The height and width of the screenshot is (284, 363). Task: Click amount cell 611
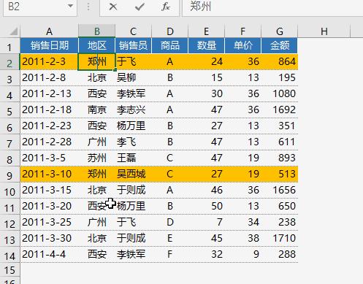[x=280, y=142]
